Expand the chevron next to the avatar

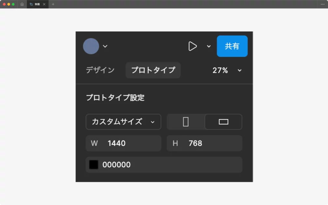point(105,46)
